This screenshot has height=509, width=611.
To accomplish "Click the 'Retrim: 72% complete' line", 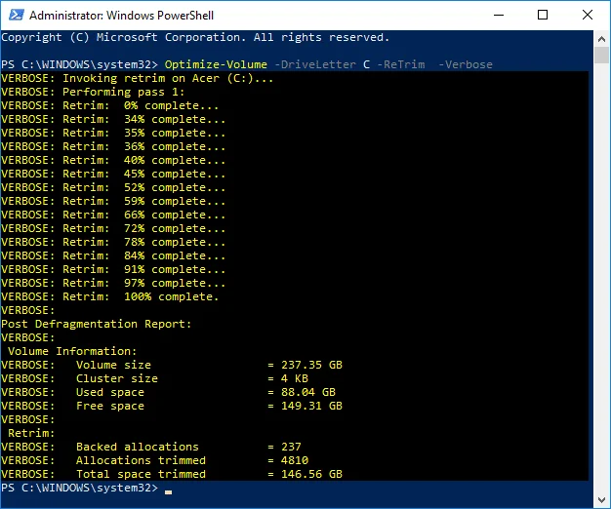I will pyautogui.click(x=113, y=228).
